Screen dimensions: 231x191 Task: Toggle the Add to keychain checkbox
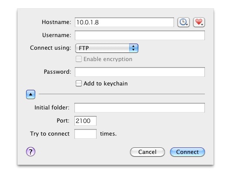79,83
